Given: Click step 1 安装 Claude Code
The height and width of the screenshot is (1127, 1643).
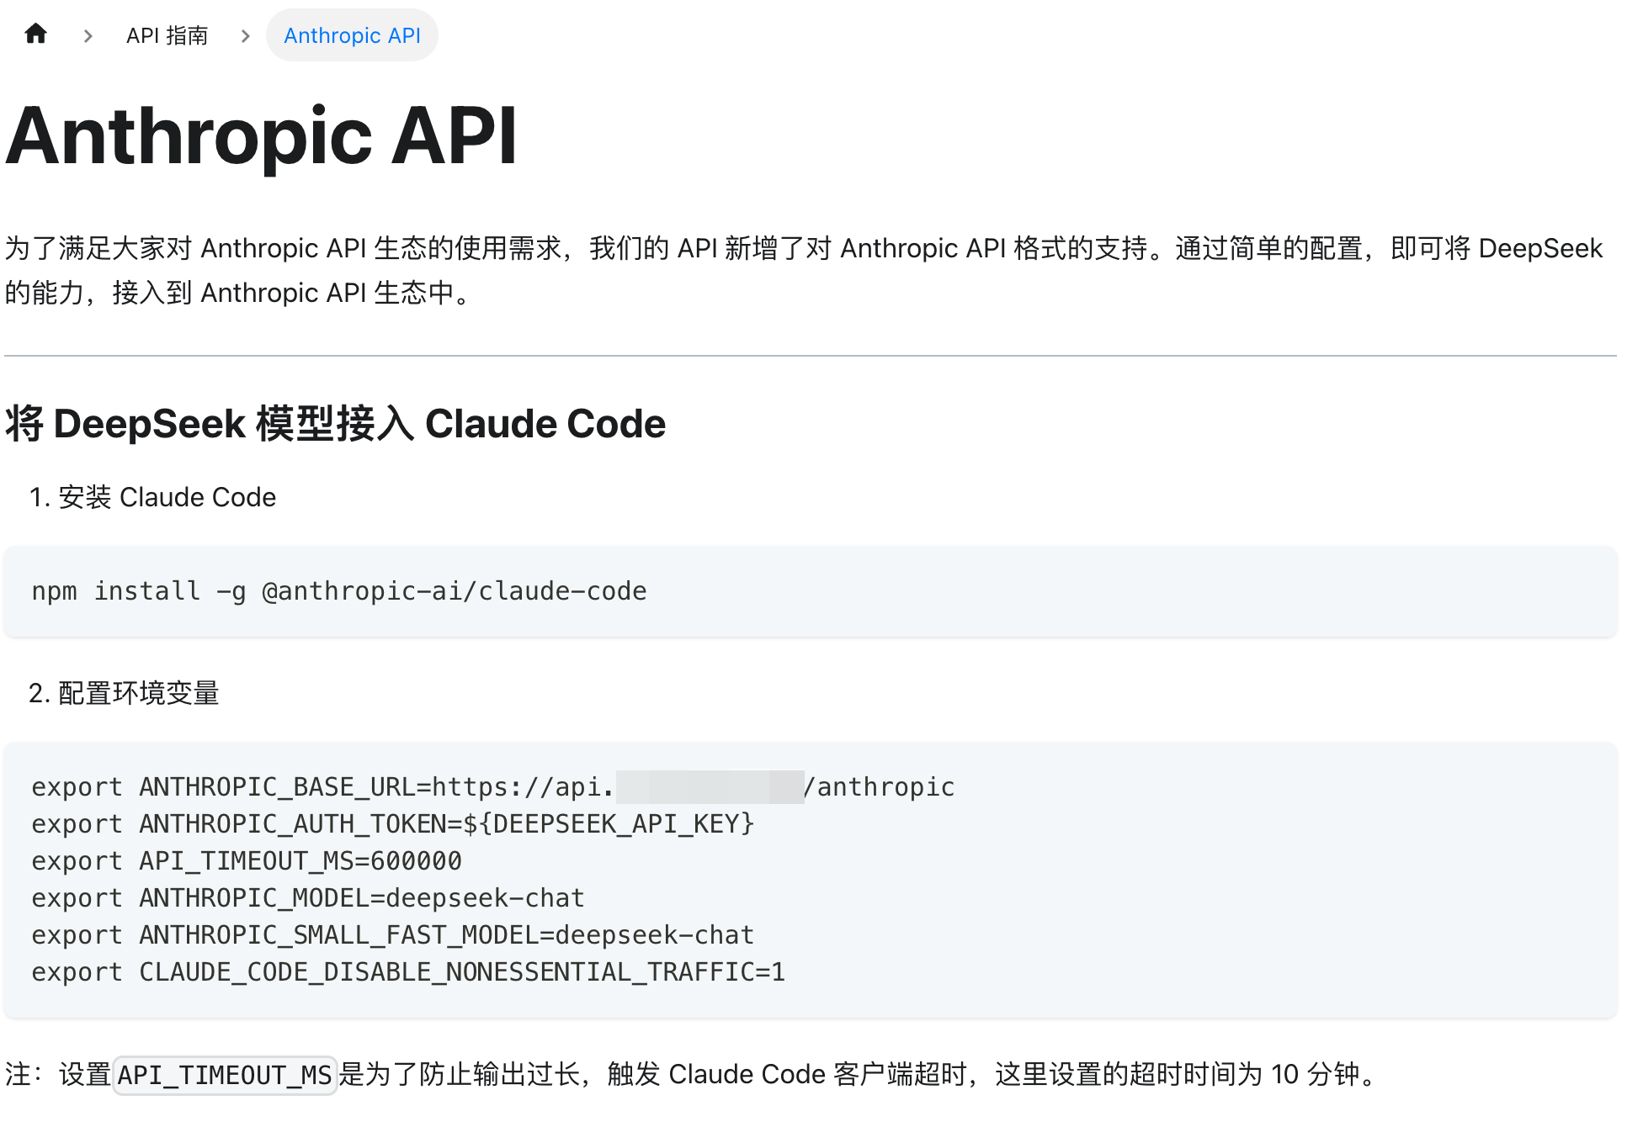Looking at the screenshot, I should coord(152,497).
